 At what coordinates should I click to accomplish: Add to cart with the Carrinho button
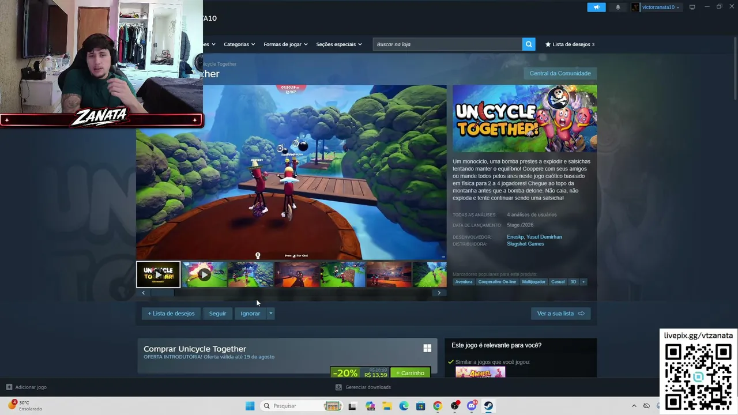[x=411, y=373]
